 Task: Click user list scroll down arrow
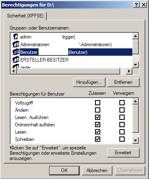coord(135,64)
